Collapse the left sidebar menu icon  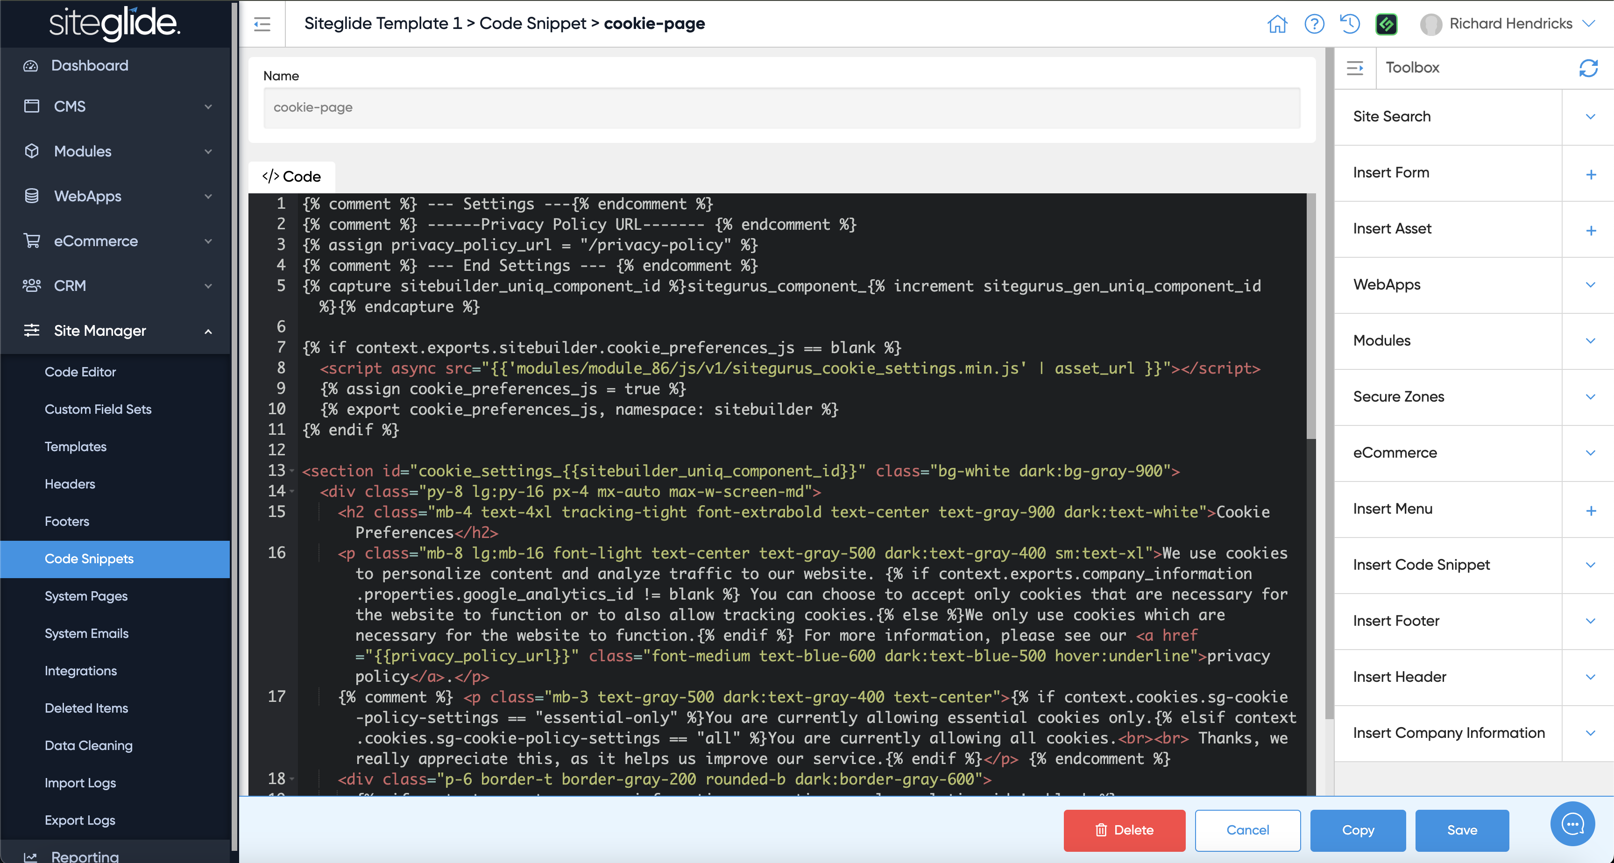point(262,24)
